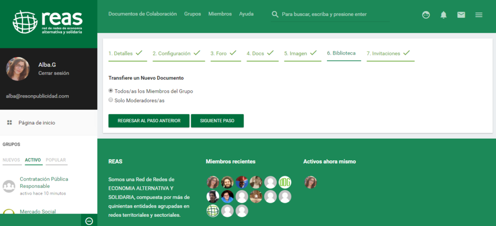Open the notifications bell
This screenshot has height=226, width=496.
[443, 15]
